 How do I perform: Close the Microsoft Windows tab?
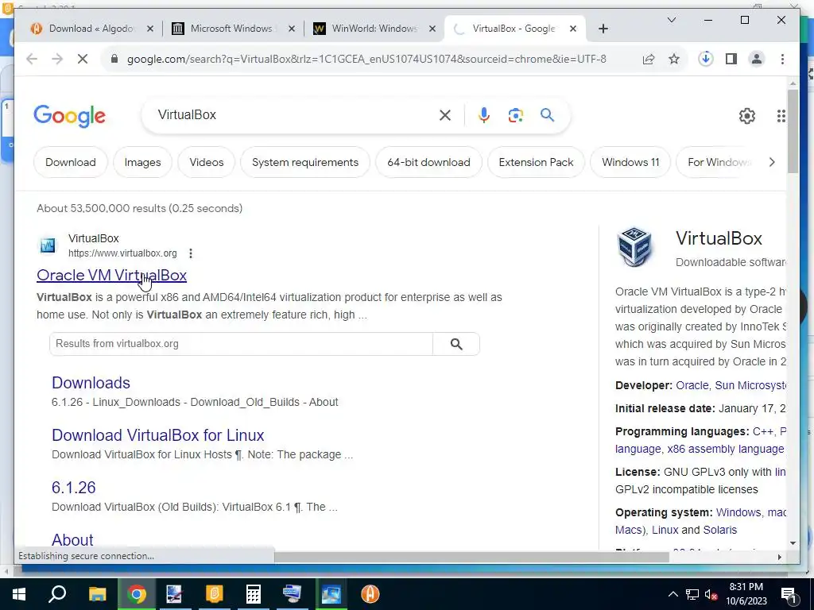pos(292,29)
